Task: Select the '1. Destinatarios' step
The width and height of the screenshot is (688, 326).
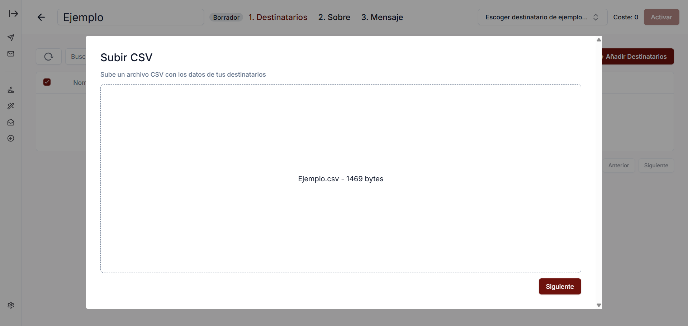Action: 278,17
